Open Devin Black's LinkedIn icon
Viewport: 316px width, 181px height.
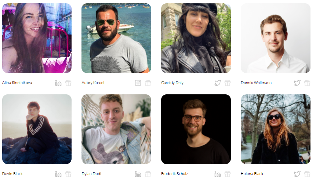(x=58, y=174)
